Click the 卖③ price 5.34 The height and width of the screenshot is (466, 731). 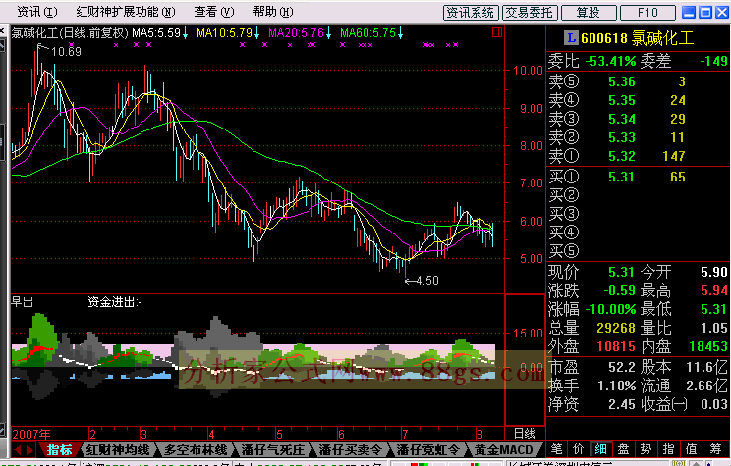[621, 119]
